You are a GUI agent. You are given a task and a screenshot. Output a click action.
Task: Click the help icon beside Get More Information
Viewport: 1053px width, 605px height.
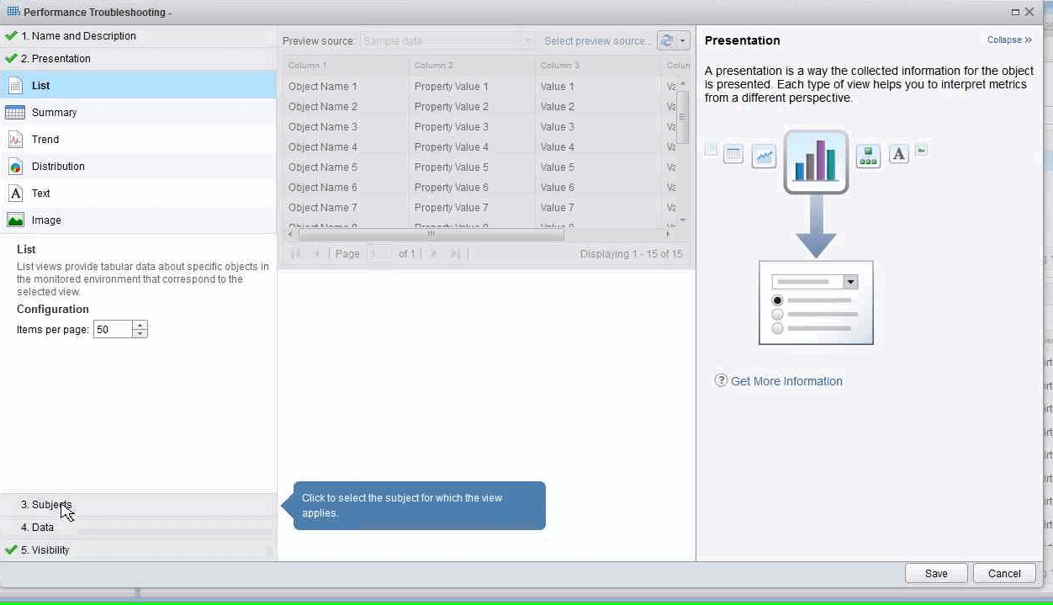pos(721,380)
